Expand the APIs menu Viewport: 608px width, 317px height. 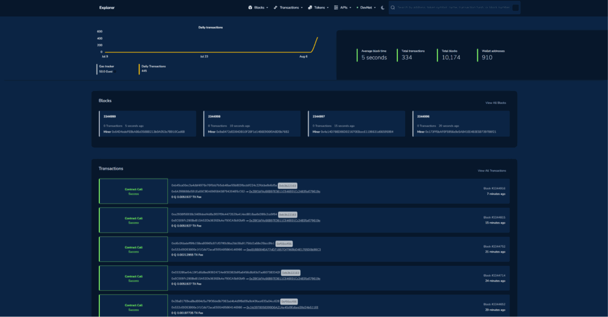click(x=343, y=7)
